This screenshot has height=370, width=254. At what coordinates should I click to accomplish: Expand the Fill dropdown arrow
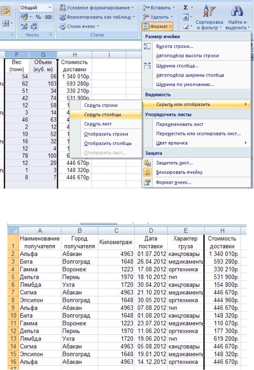point(191,17)
